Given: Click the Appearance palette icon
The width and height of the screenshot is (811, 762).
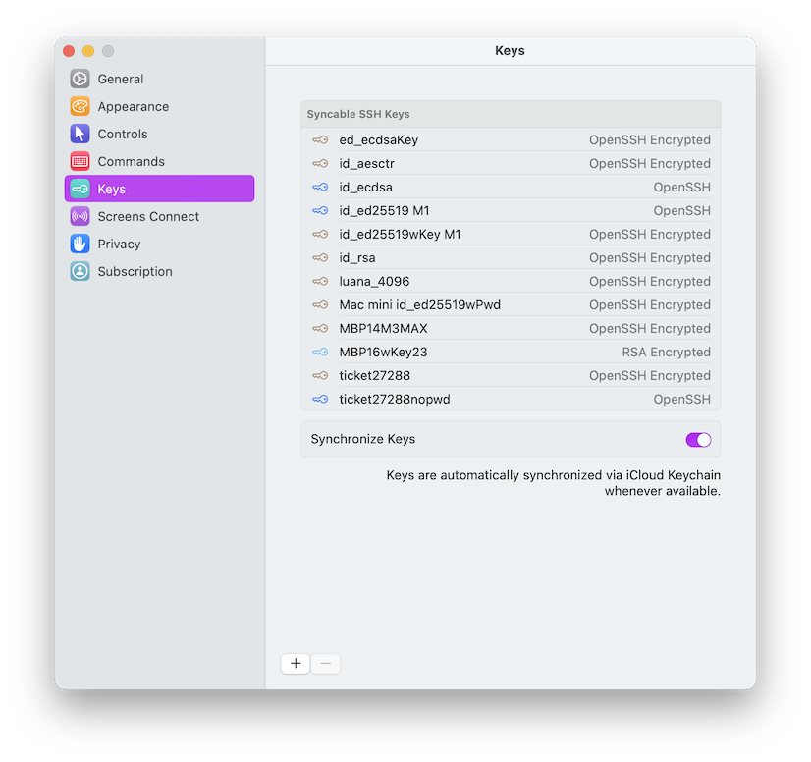Looking at the screenshot, I should point(80,106).
